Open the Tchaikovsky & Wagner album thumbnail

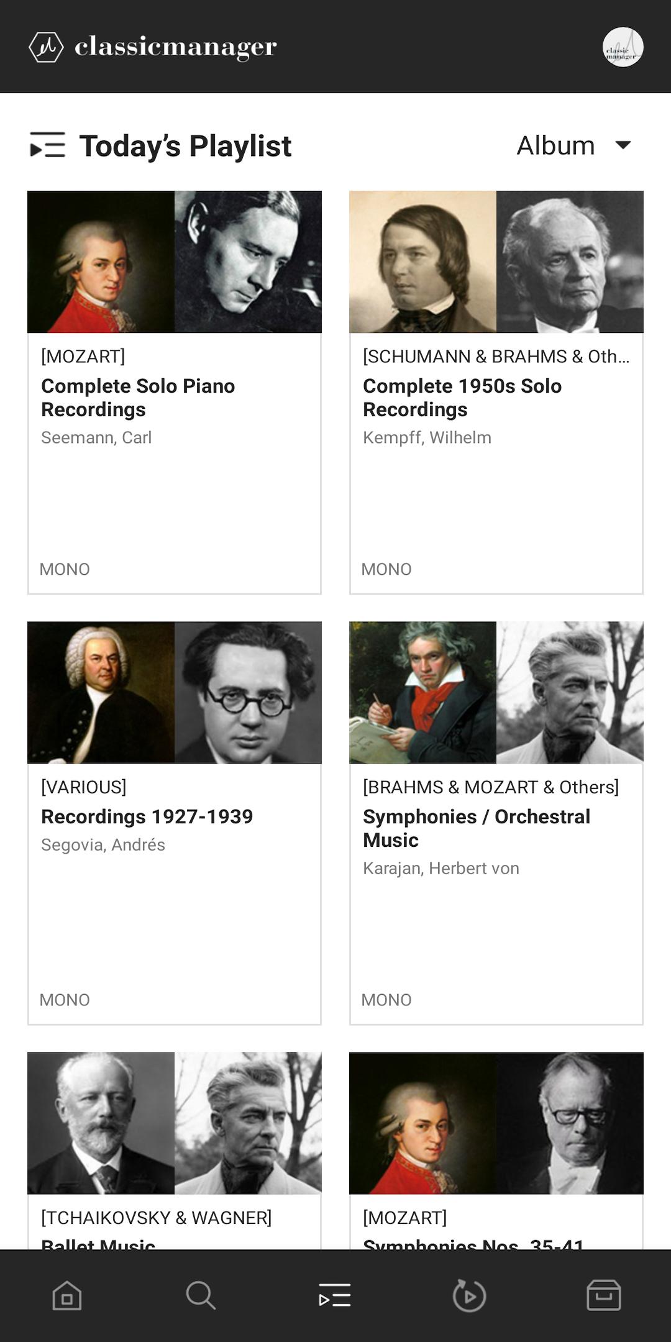(175, 1123)
